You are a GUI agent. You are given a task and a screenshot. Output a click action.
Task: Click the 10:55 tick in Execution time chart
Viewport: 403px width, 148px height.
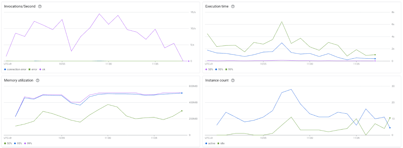[263, 64]
